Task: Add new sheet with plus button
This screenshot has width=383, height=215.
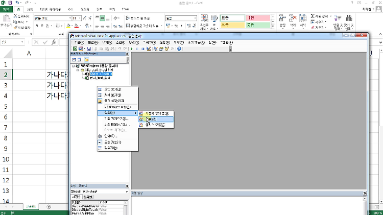Action: pos(49,207)
